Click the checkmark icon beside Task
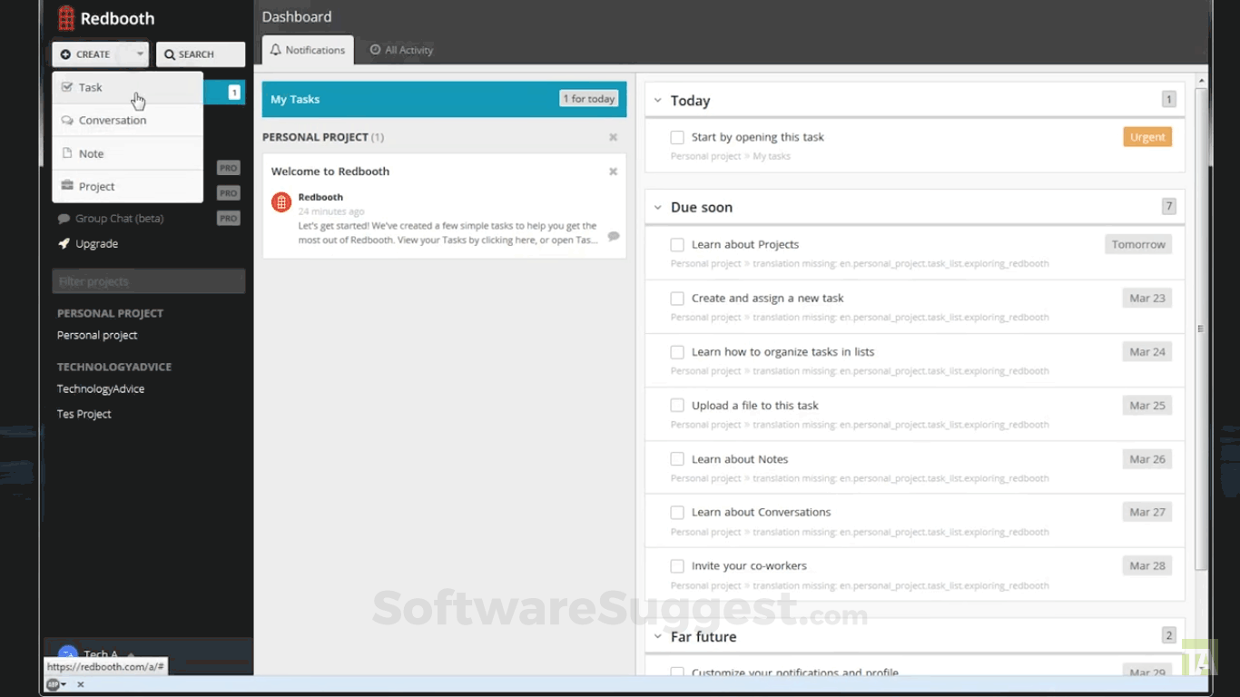This screenshot has height=697, width=1240. (x=67, y=87)
